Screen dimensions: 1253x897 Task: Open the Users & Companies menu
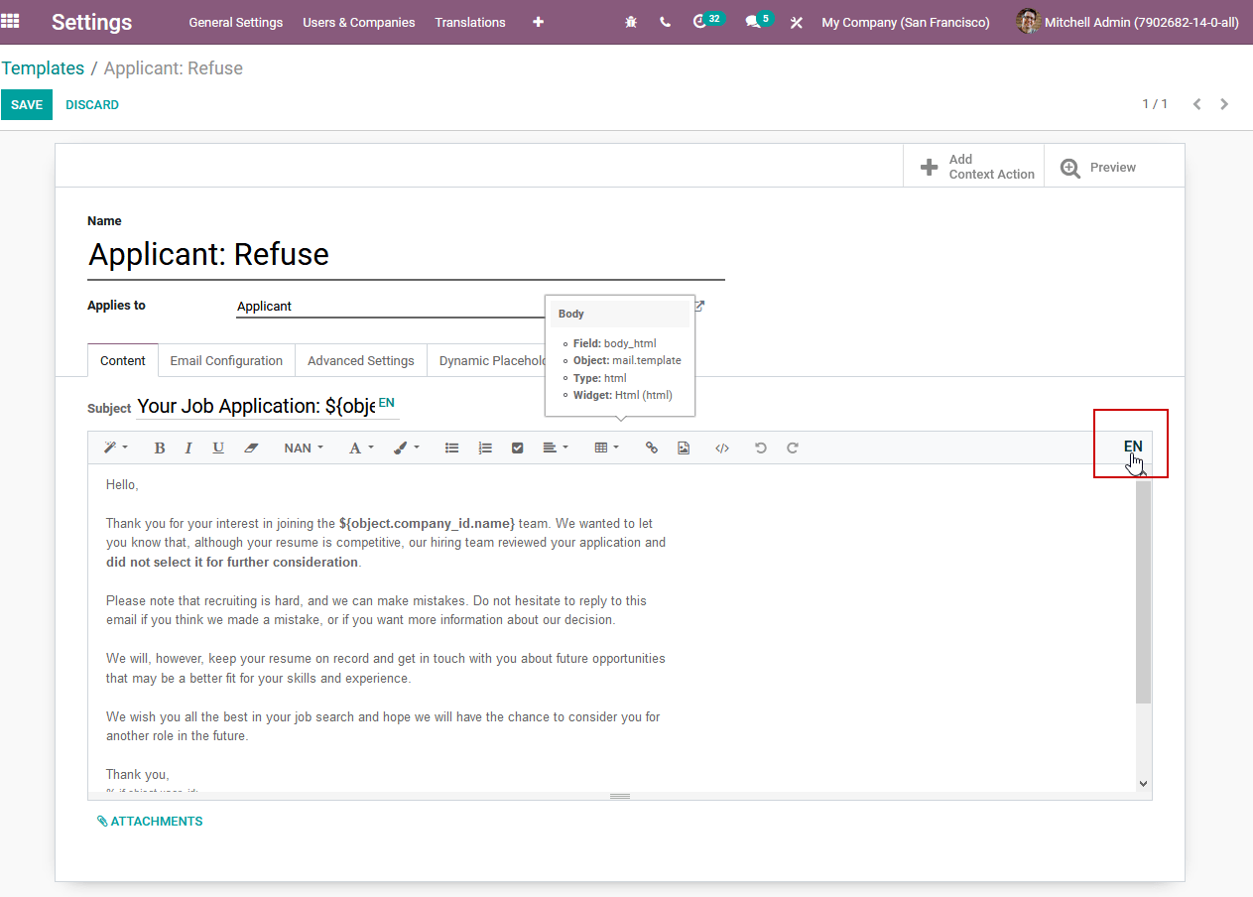point(359,22)
